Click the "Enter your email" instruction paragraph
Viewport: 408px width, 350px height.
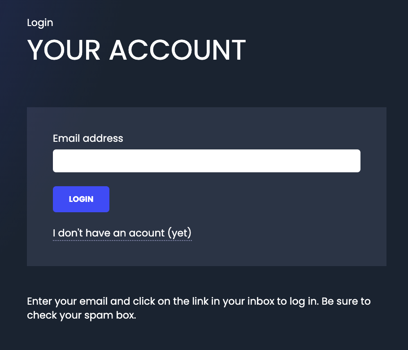(x=199, y=302)
